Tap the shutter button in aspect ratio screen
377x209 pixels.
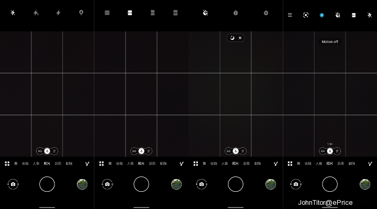(141, 184)
